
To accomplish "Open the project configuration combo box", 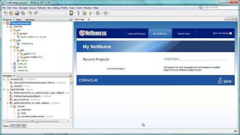I will [54, 13].
